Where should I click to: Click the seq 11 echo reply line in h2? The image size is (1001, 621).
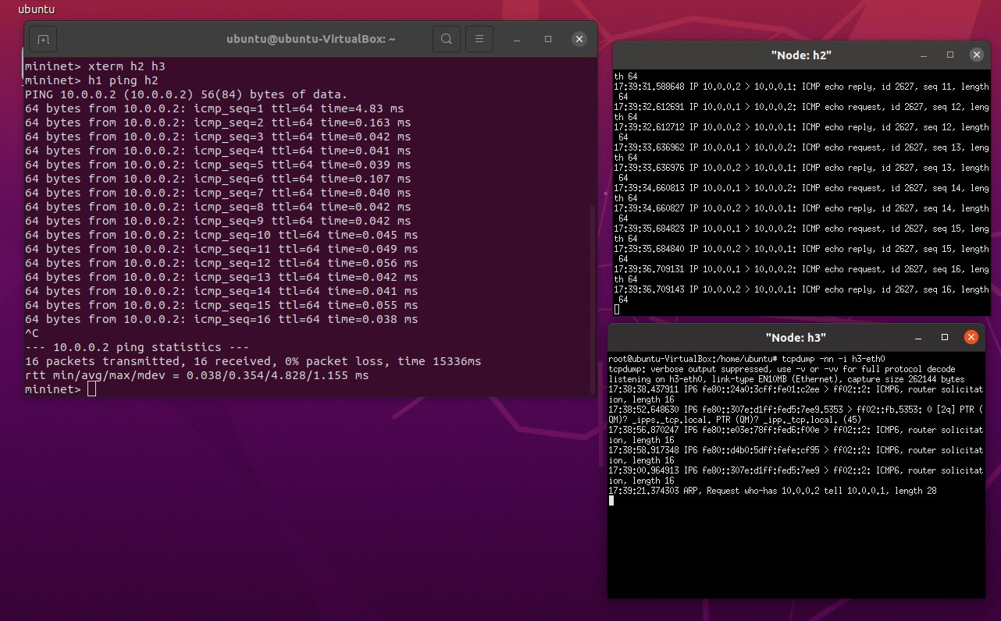coord(802,91)
